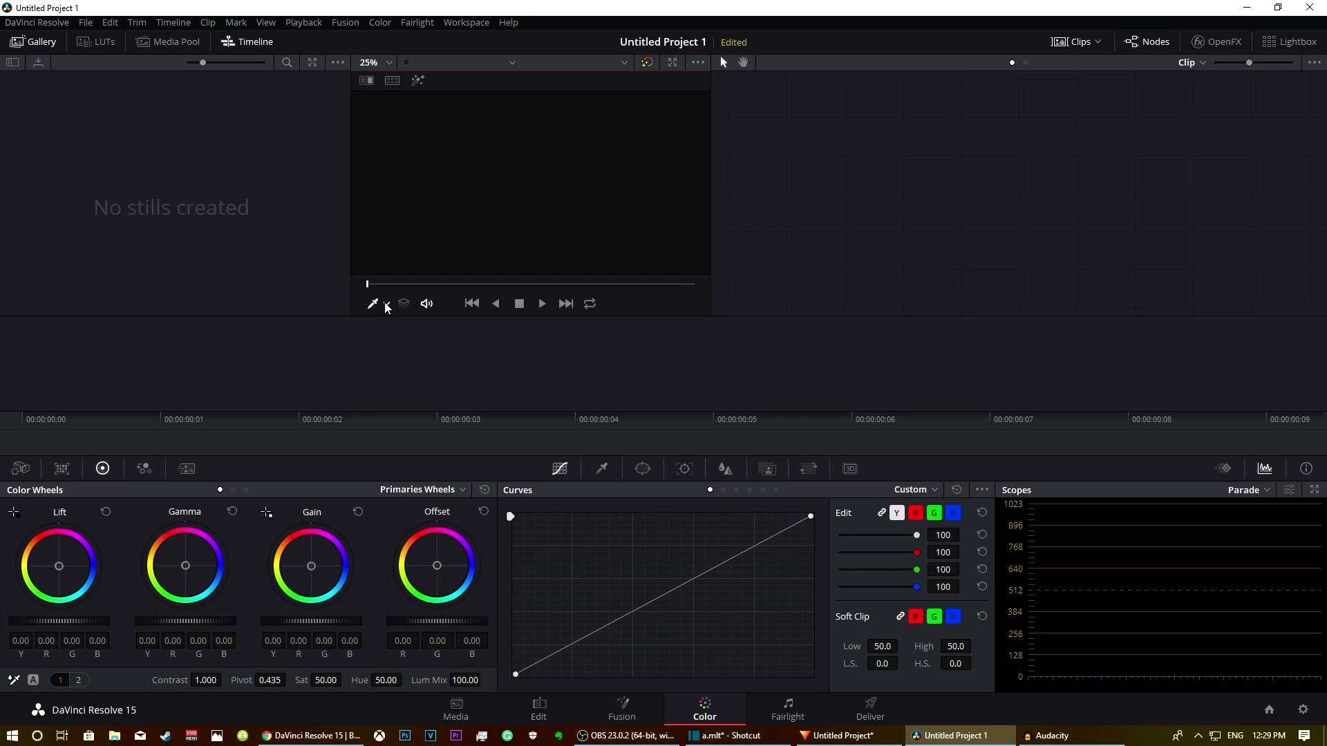Toggle the blue channel in Curves Edit
The width and height of the screenshot is (1327, 746).
(953, 513)
